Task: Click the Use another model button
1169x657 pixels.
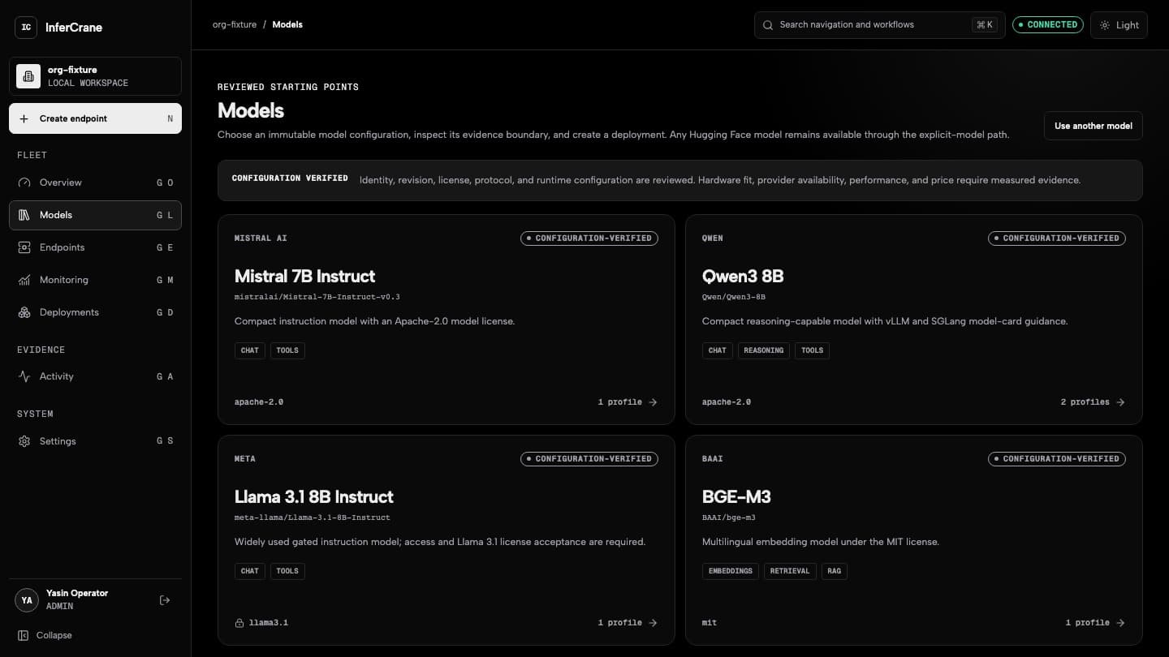Action: click(x=1094, y=126)
